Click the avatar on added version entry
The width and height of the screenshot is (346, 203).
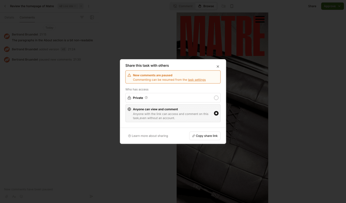pos(7,49)
